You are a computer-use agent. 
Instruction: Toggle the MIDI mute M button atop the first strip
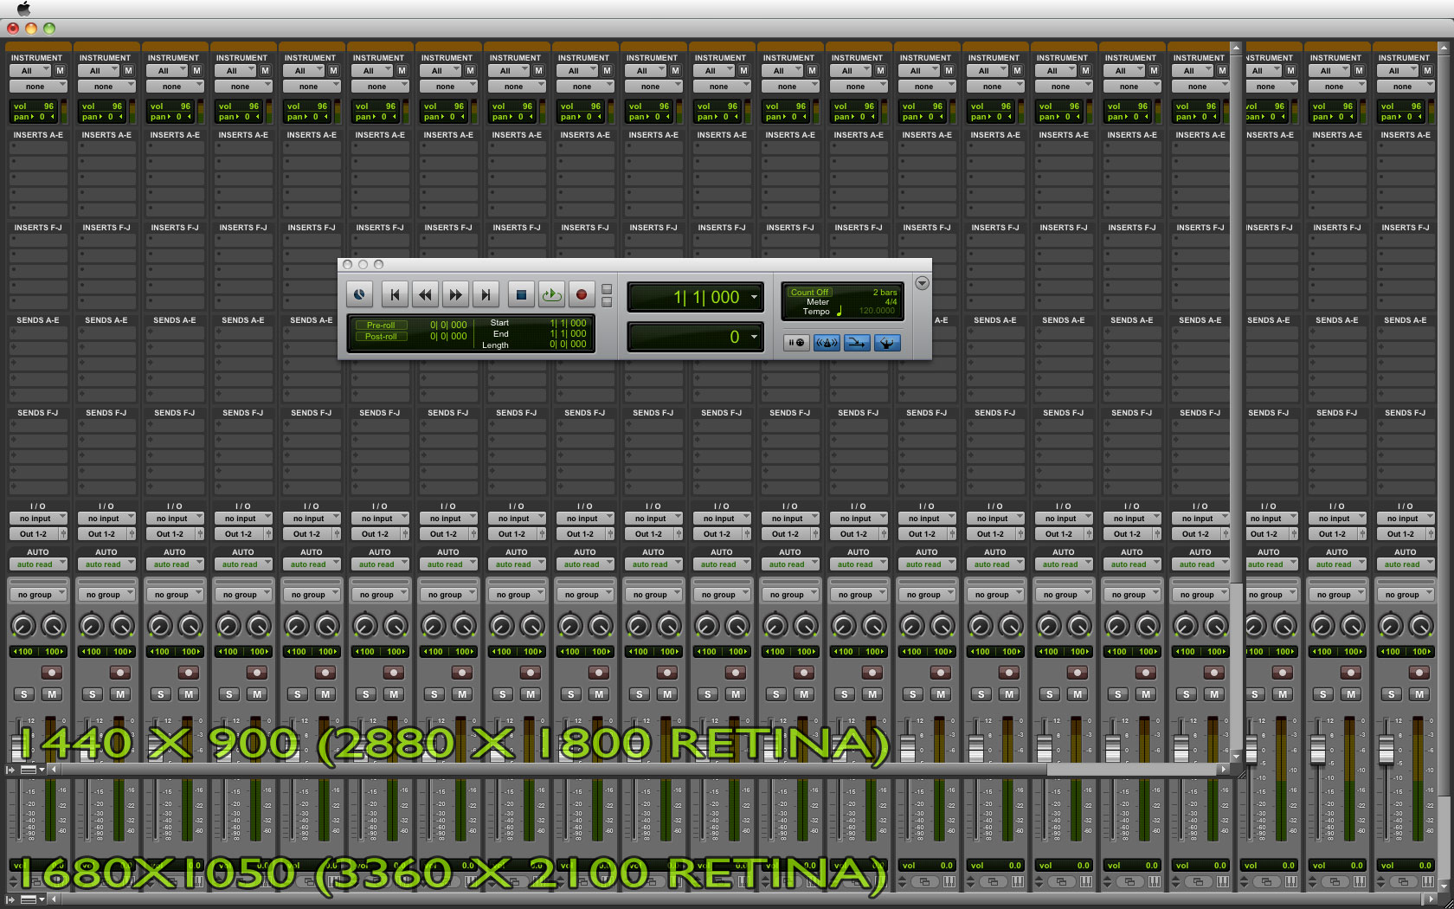pos(60,71)
